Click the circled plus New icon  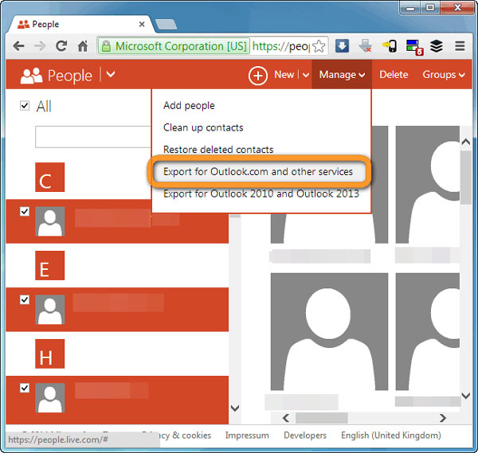[x=258, y=76]
